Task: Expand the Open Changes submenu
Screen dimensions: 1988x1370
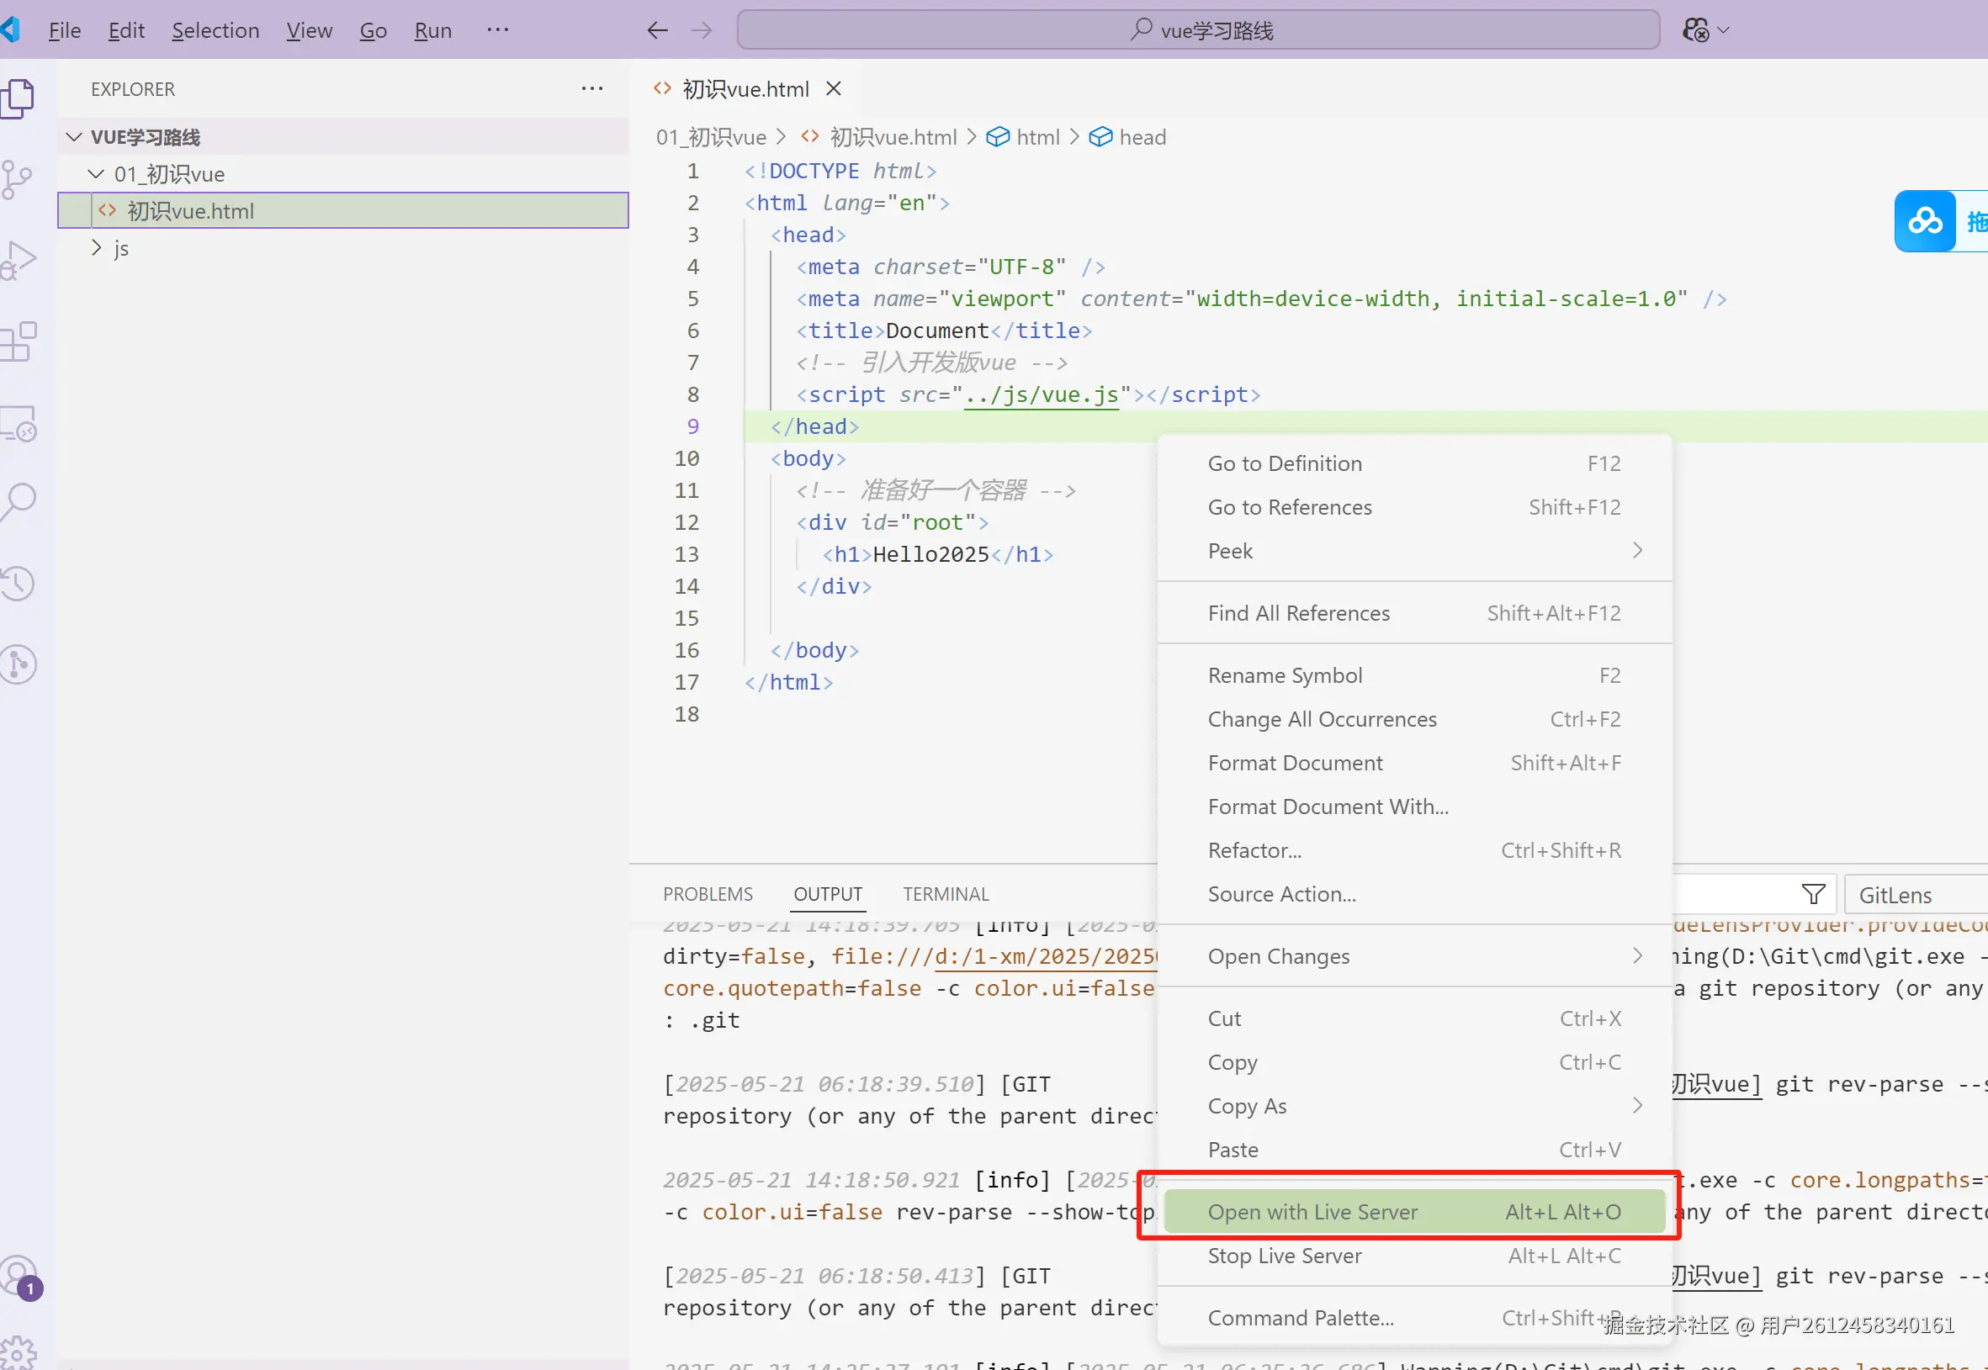Action: (x=1414, y=956)
